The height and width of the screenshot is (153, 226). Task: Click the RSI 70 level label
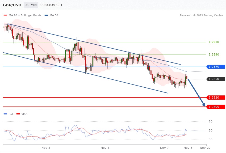(x=210, y=122)
